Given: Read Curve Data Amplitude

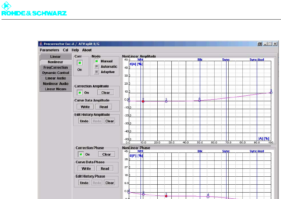Looking at the screenshot, I should [104, 107].
